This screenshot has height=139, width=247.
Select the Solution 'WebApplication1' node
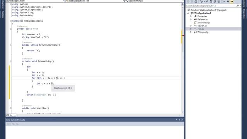pos(208,10)
